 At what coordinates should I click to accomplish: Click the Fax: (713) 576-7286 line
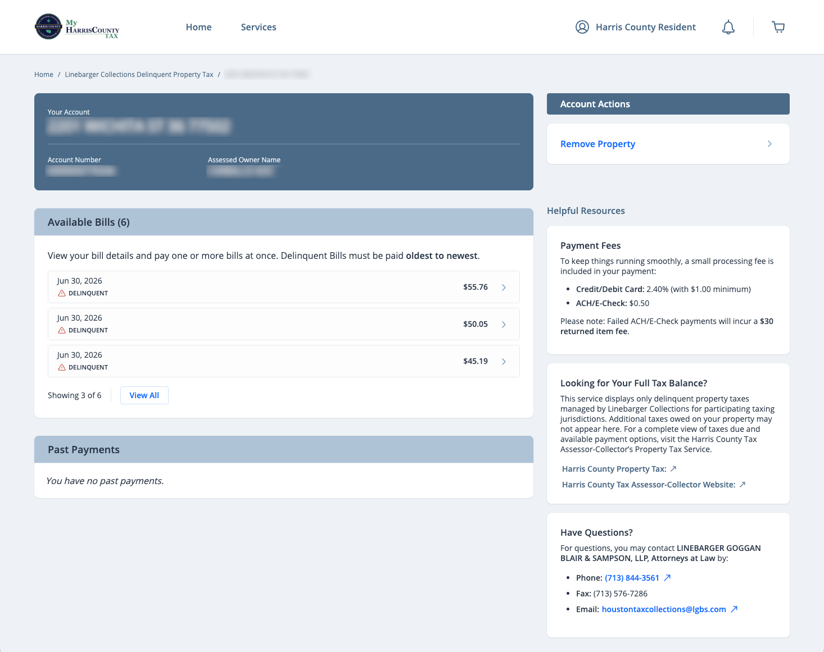click(612, 594)
